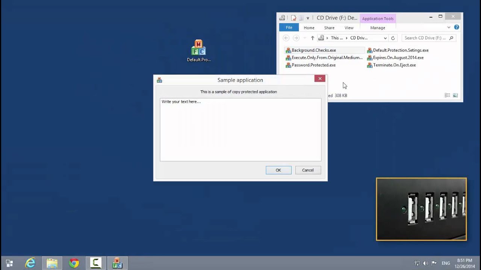Image resolution: width=481 pixels, height=270 pixels.
Task: Click the Back navigation arrow in Explorer
Action: (286, 38)
